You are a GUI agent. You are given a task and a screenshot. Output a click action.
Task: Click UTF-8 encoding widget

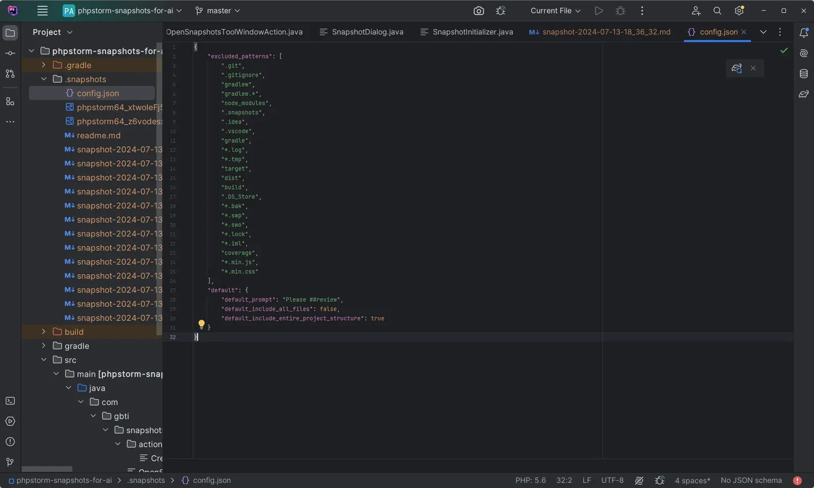point(613,480)
